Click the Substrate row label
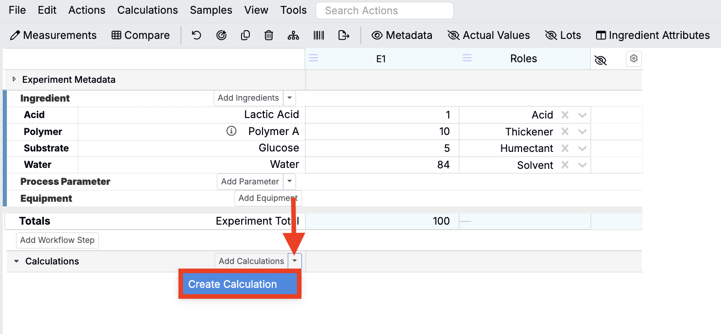721x334 pixels. (x=46, y=148)
